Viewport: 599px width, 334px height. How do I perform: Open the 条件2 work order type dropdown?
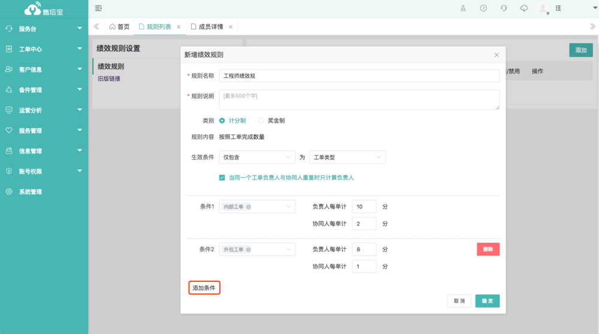257,249
